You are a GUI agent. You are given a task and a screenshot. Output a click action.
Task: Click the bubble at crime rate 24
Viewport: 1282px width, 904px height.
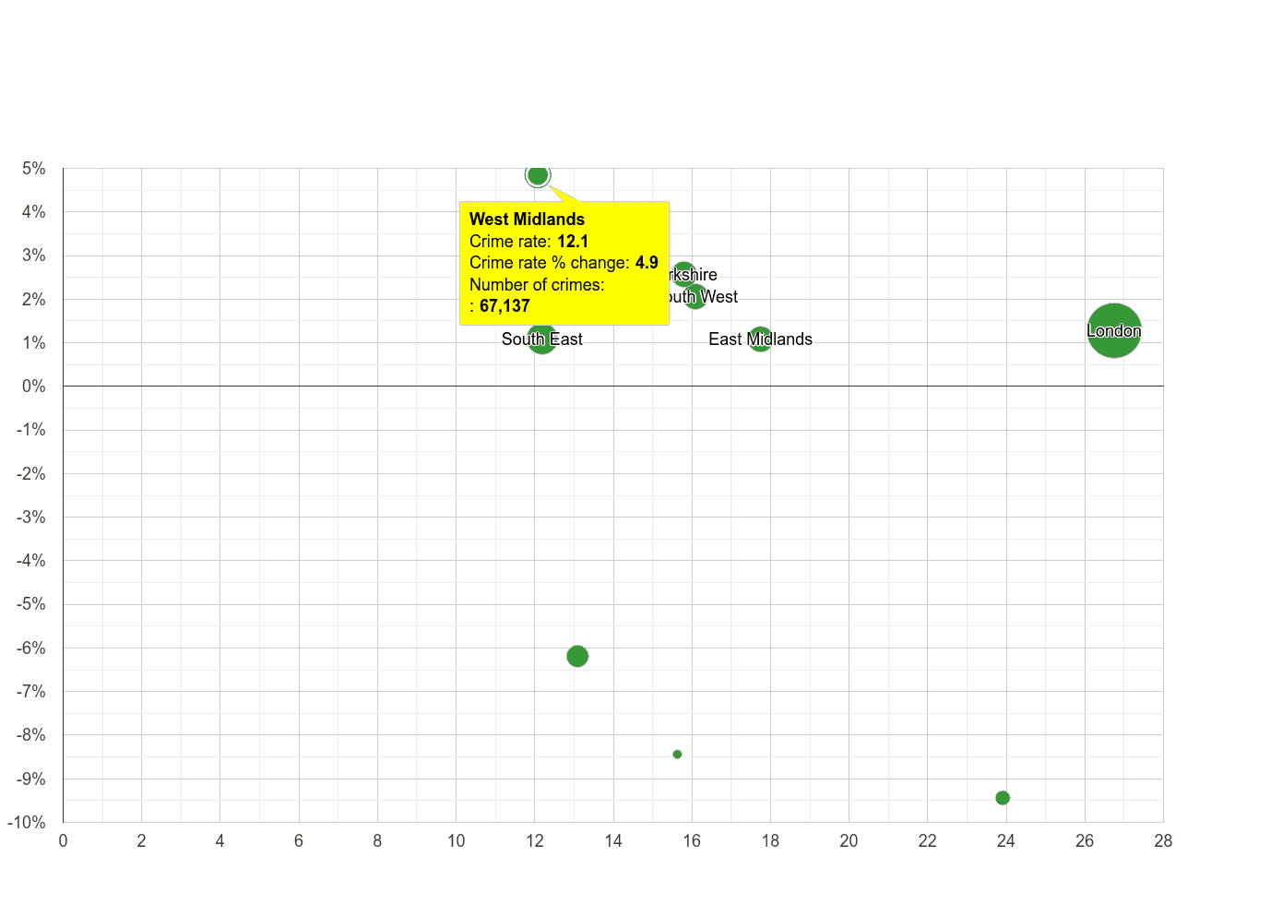click(1003, 798)
